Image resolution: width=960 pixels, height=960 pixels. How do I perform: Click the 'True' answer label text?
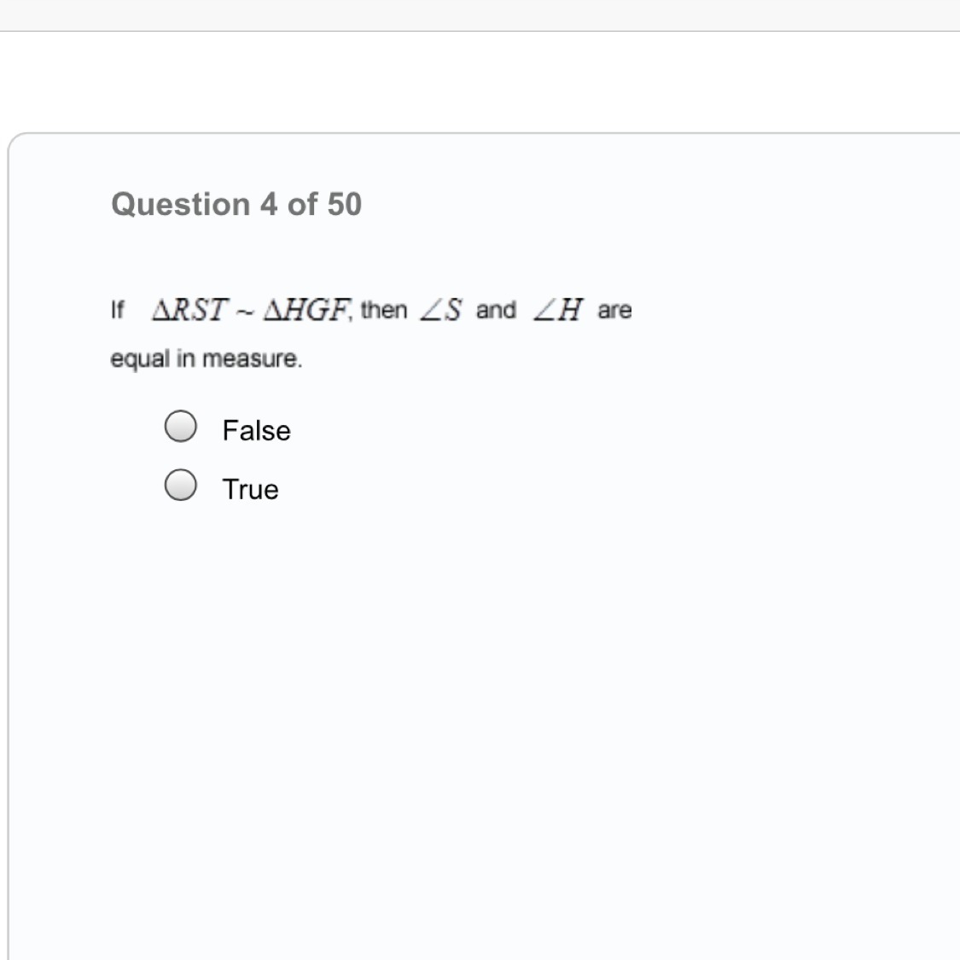(250, 489)
